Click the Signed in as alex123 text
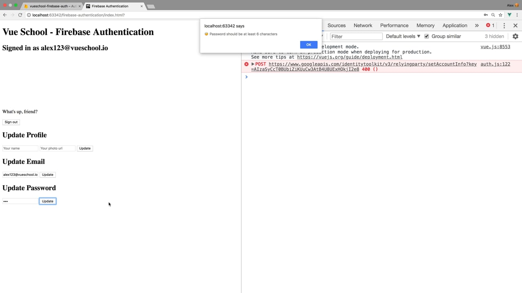Image resolution: width=522 pixels, height=293 pixels. coord(55,48)
